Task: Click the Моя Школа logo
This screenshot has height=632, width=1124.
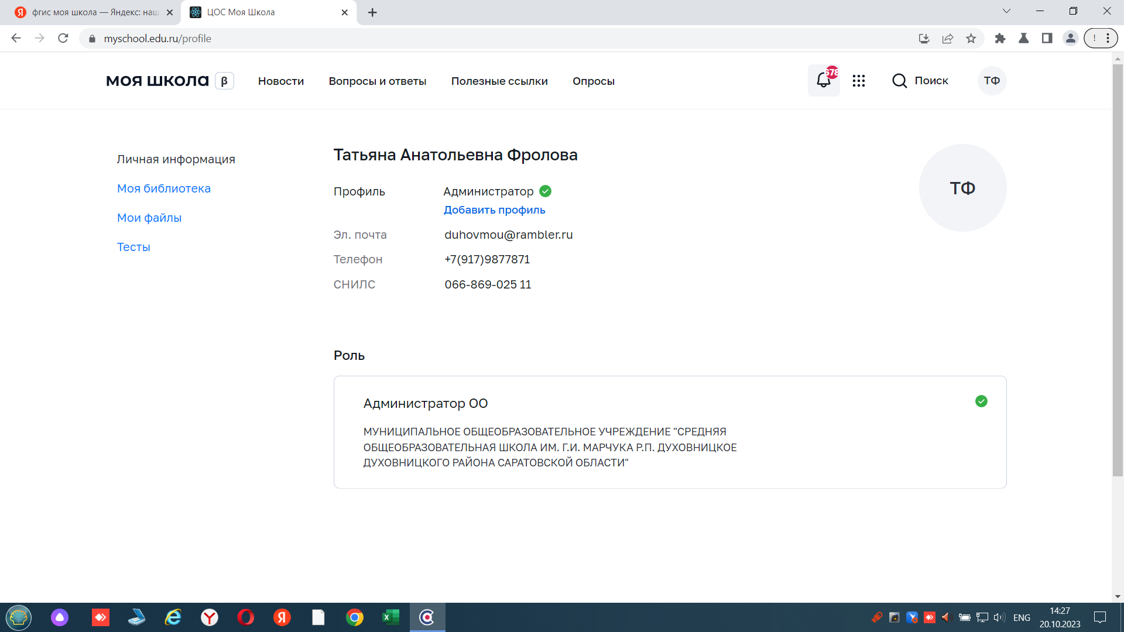Action: tap(157, 81)
